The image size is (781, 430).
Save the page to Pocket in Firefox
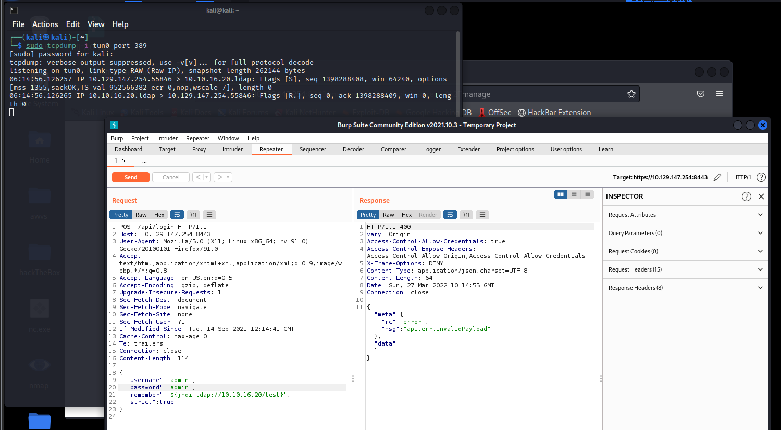click(x=701, y=94)
